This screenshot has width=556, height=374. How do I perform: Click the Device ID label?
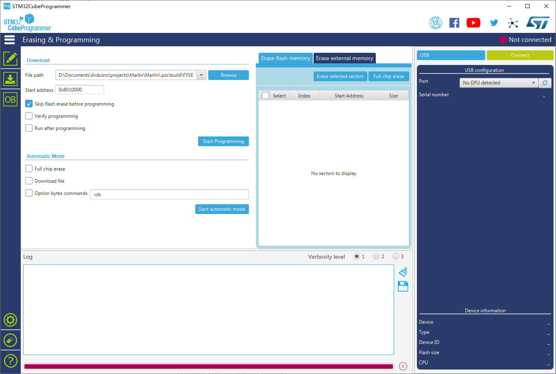click(429, 342)
